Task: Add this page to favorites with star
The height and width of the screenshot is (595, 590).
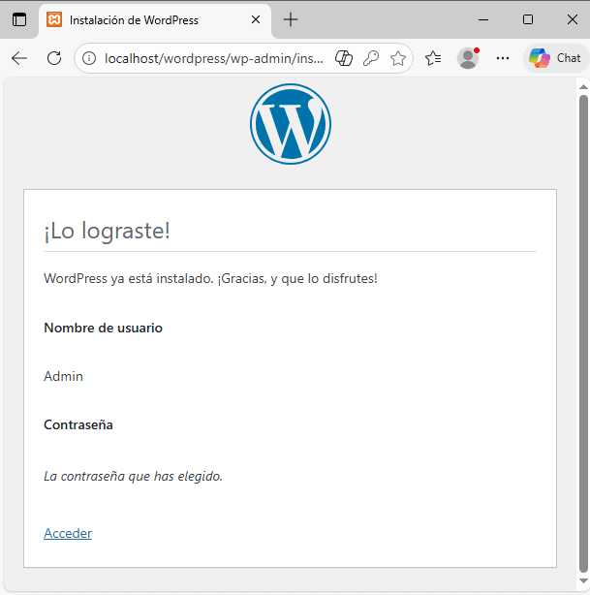Action: point(398,58)
